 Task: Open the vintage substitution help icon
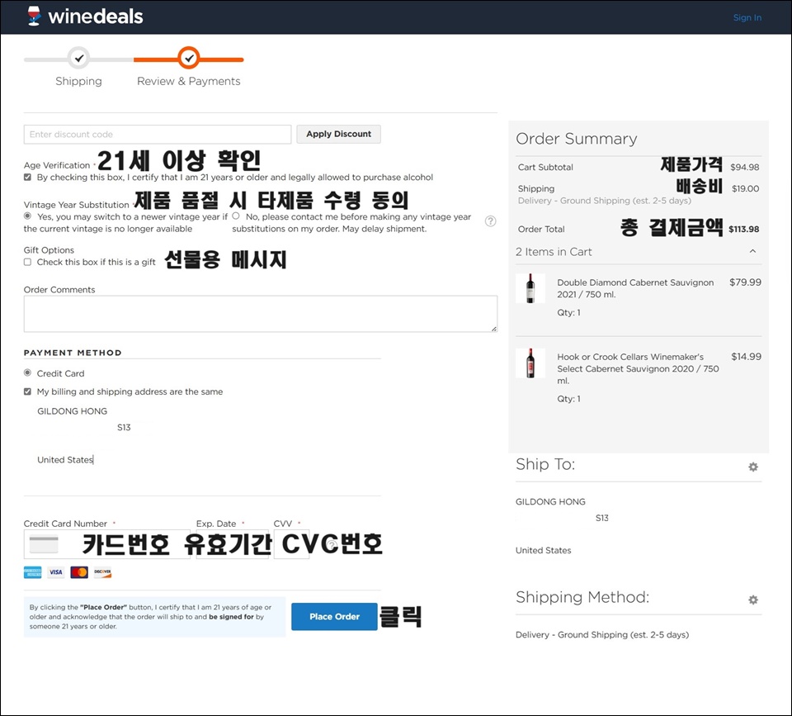490,221
